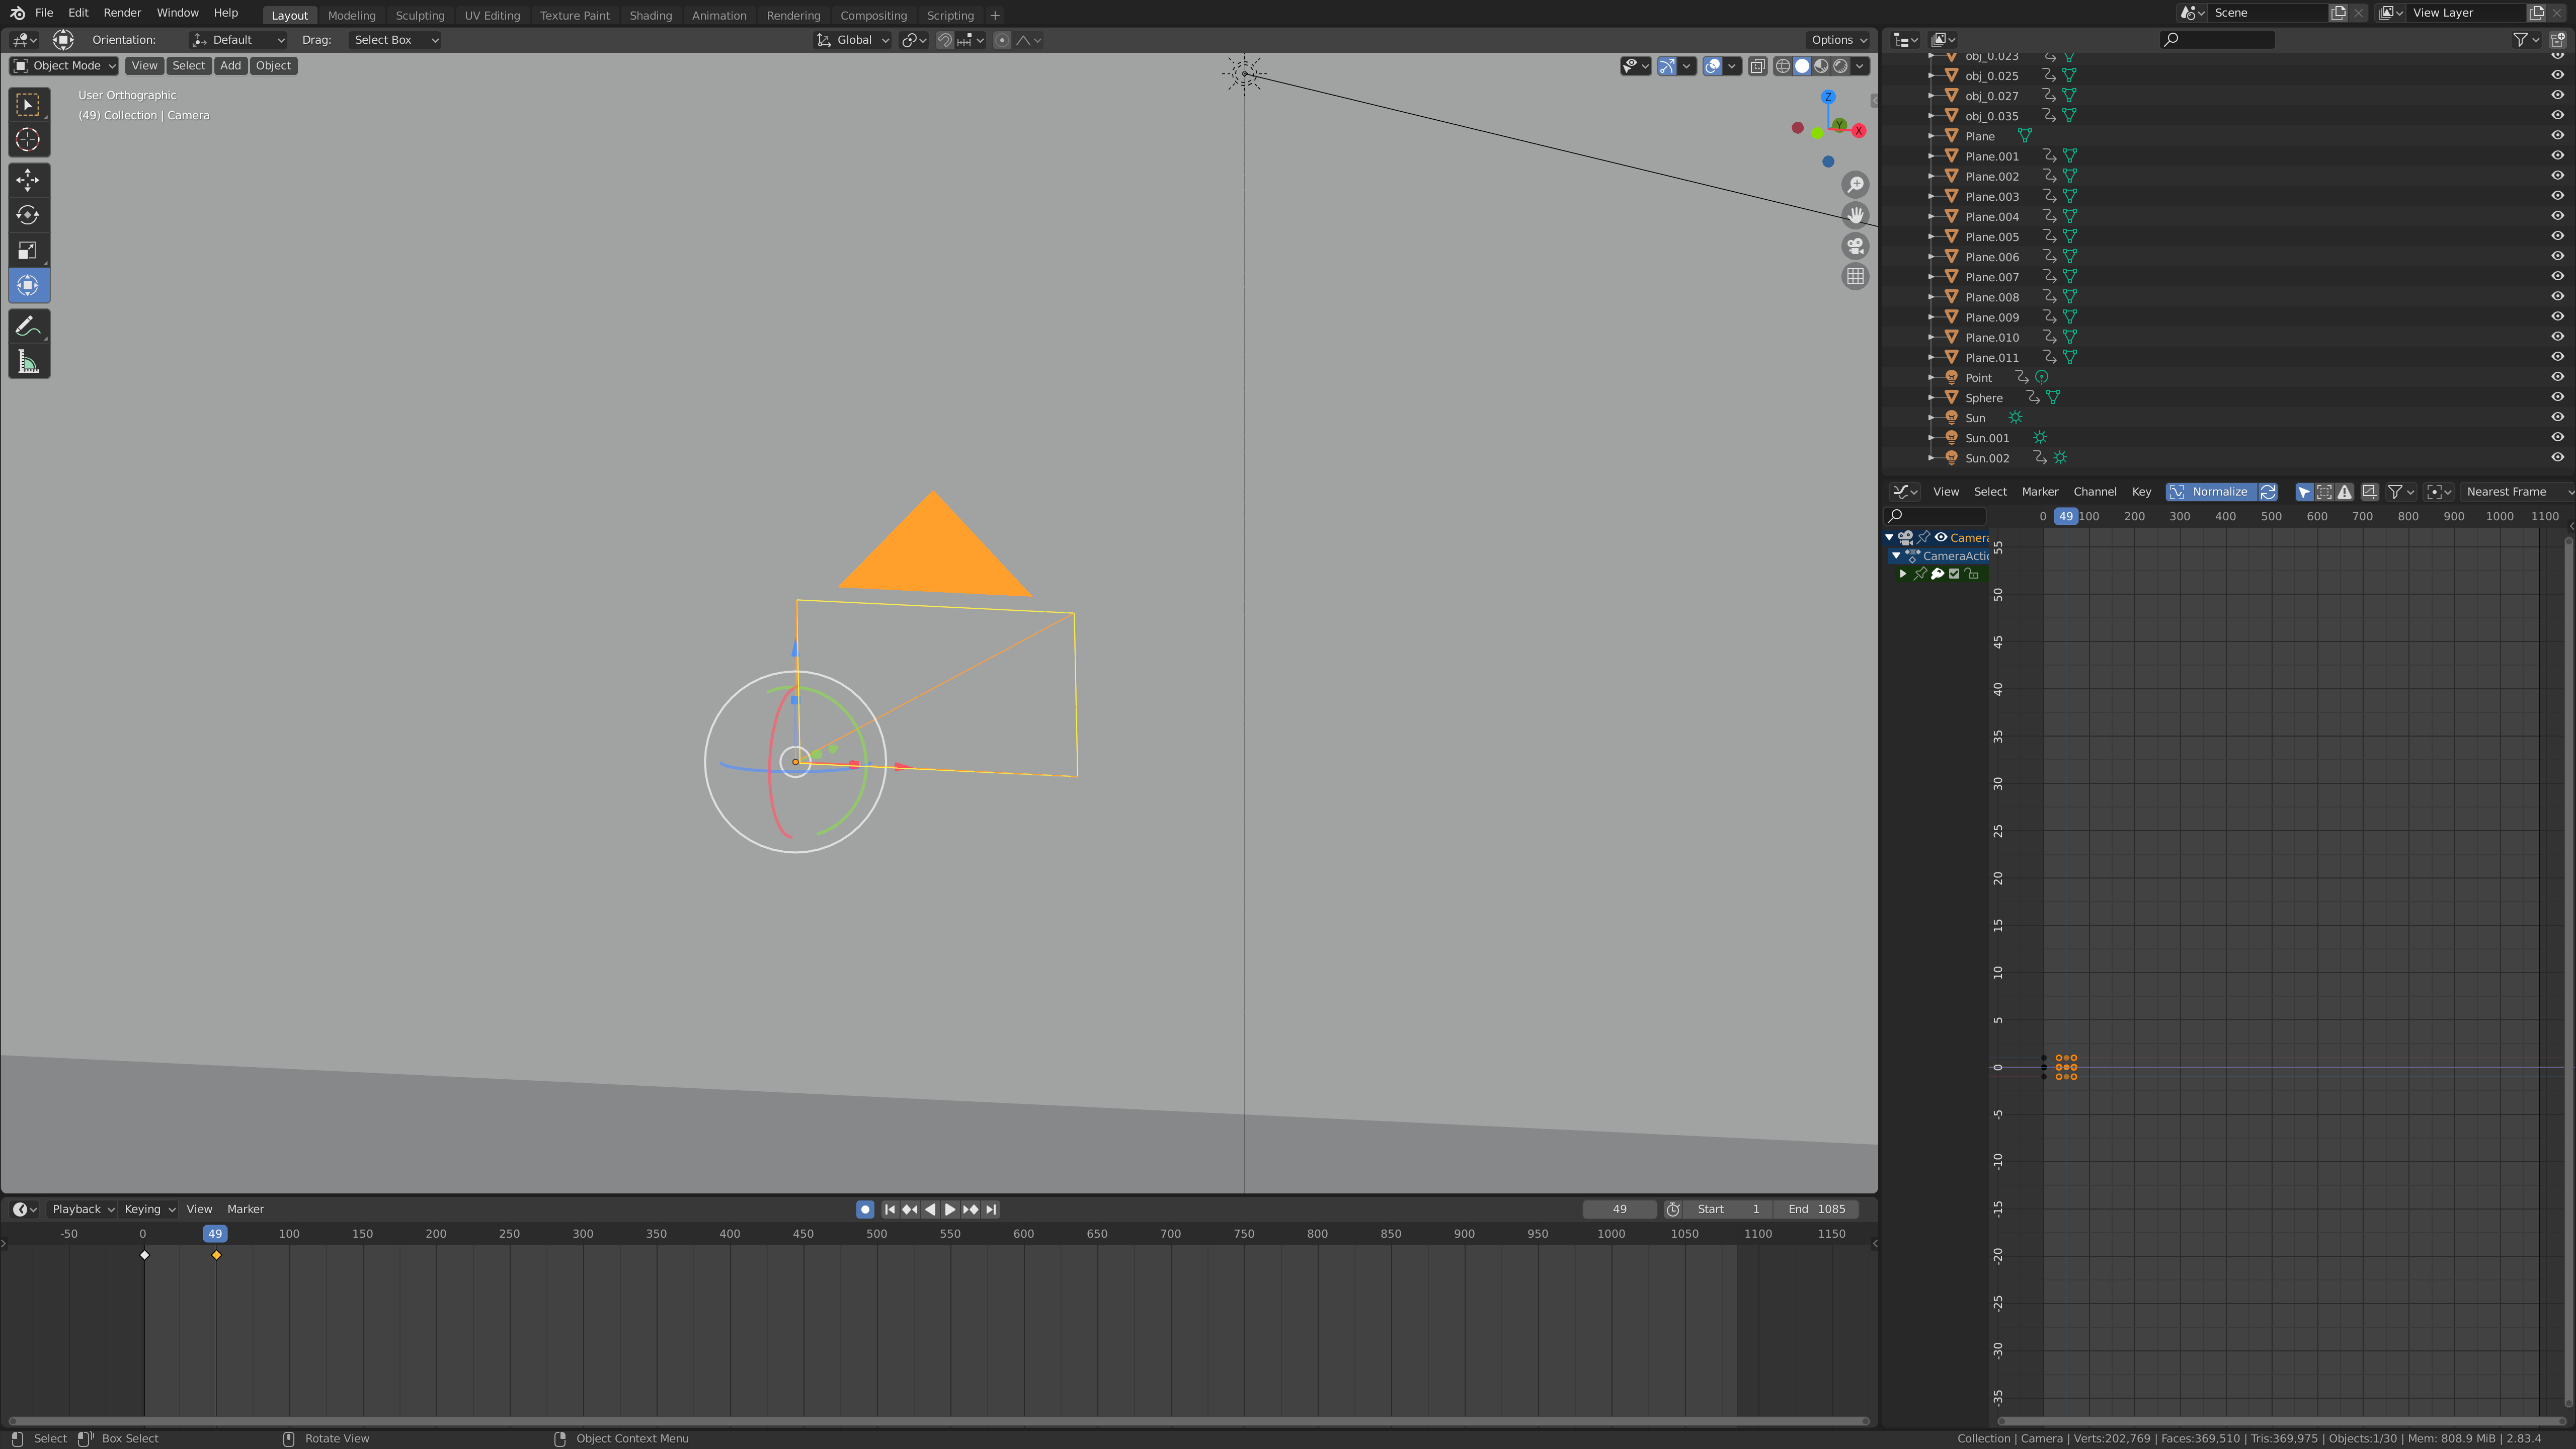
Task: Toggle camera view icon in viewport
Action: pyautogui.click(x=1855, y=246)
